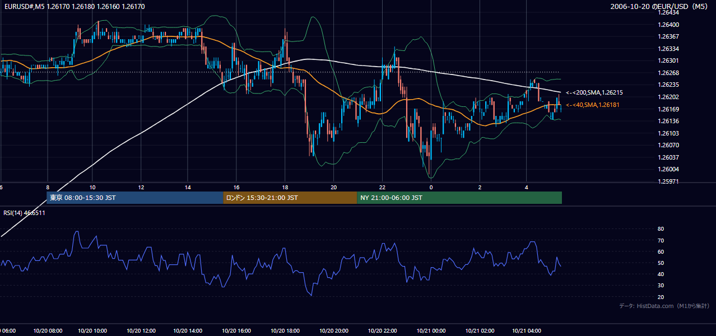
Task: Select the 2006-10-20 EUR/USD (M5) heading
Action: (x=659, y=6)
